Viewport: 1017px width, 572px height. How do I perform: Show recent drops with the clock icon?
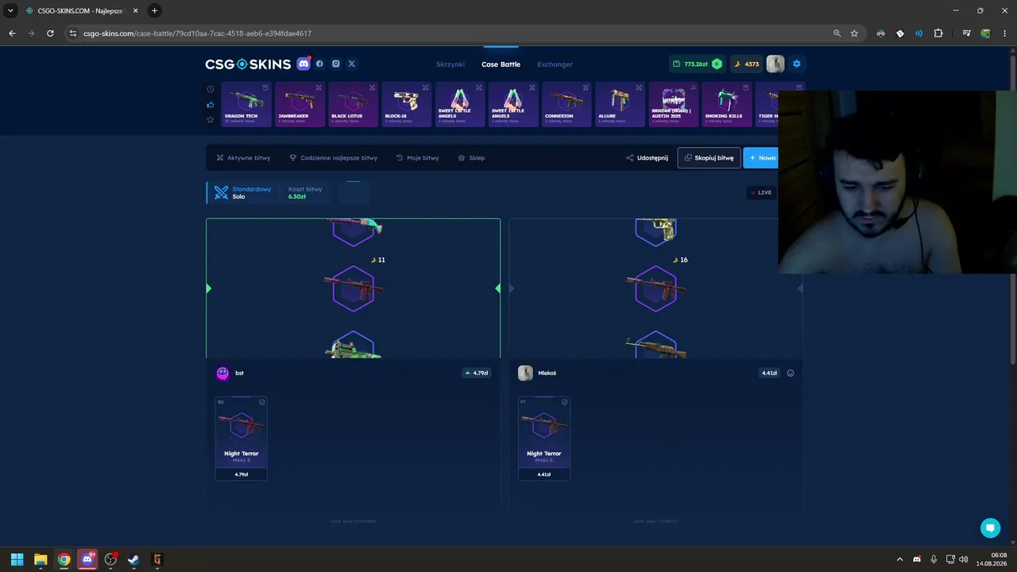[211, 89]
